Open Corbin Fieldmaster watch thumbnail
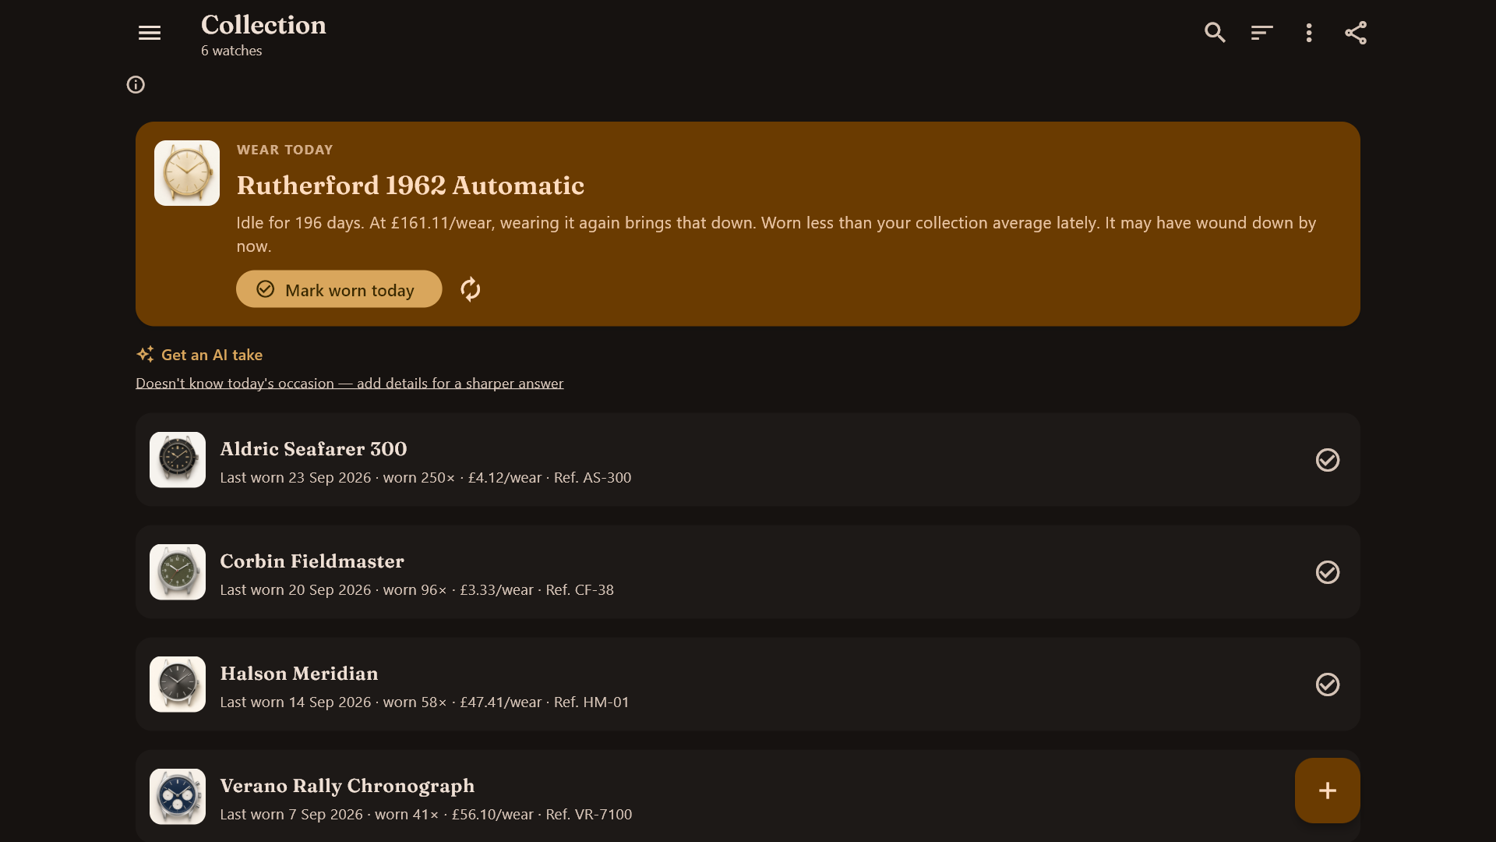 (178, 572)
